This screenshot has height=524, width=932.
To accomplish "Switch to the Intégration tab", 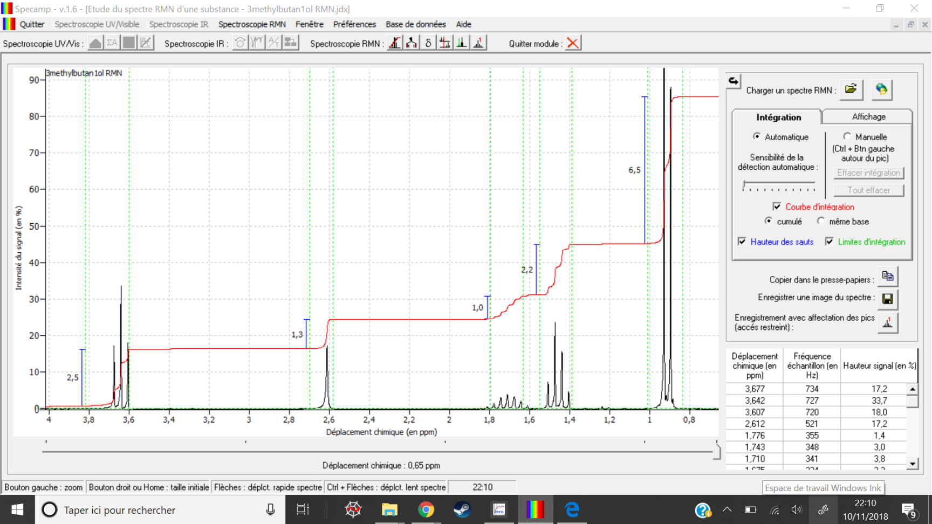I will [778, 117].
